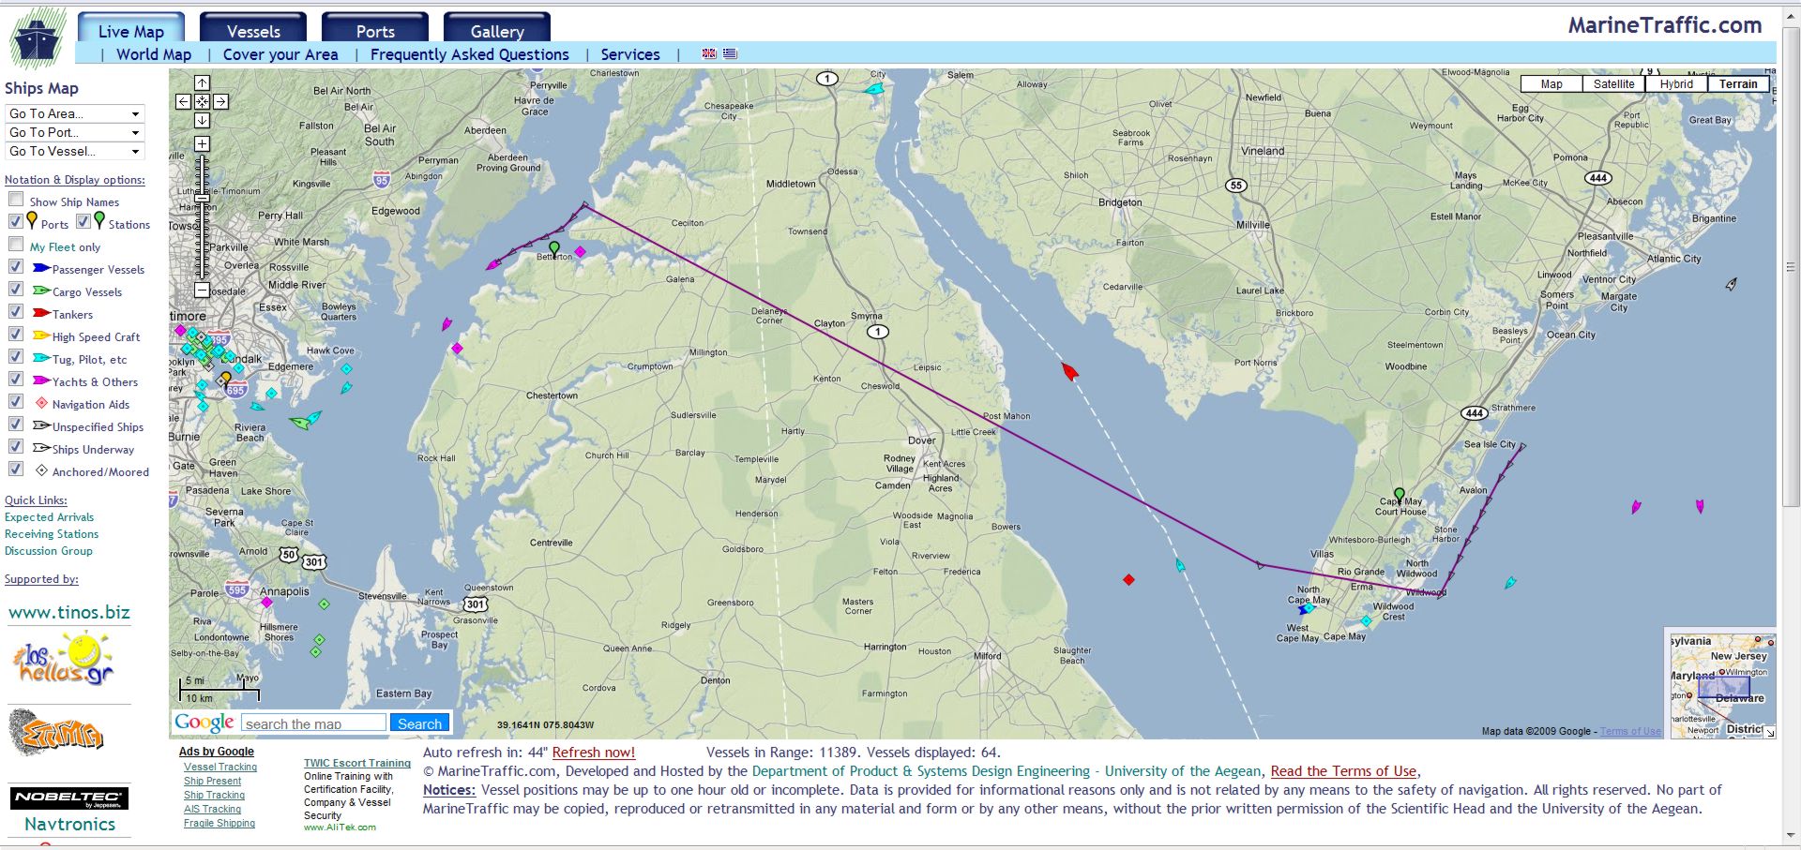Zoom out with the minus button
This screenshot has height=850, width=1801.
pos(202,291)
